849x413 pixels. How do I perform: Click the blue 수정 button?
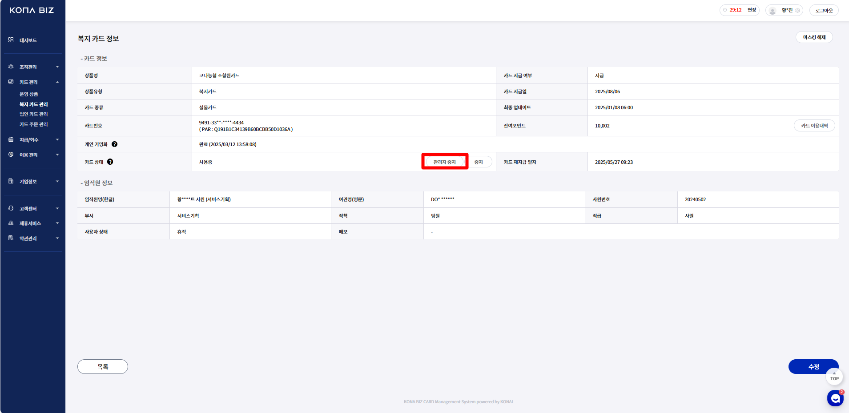813,367
